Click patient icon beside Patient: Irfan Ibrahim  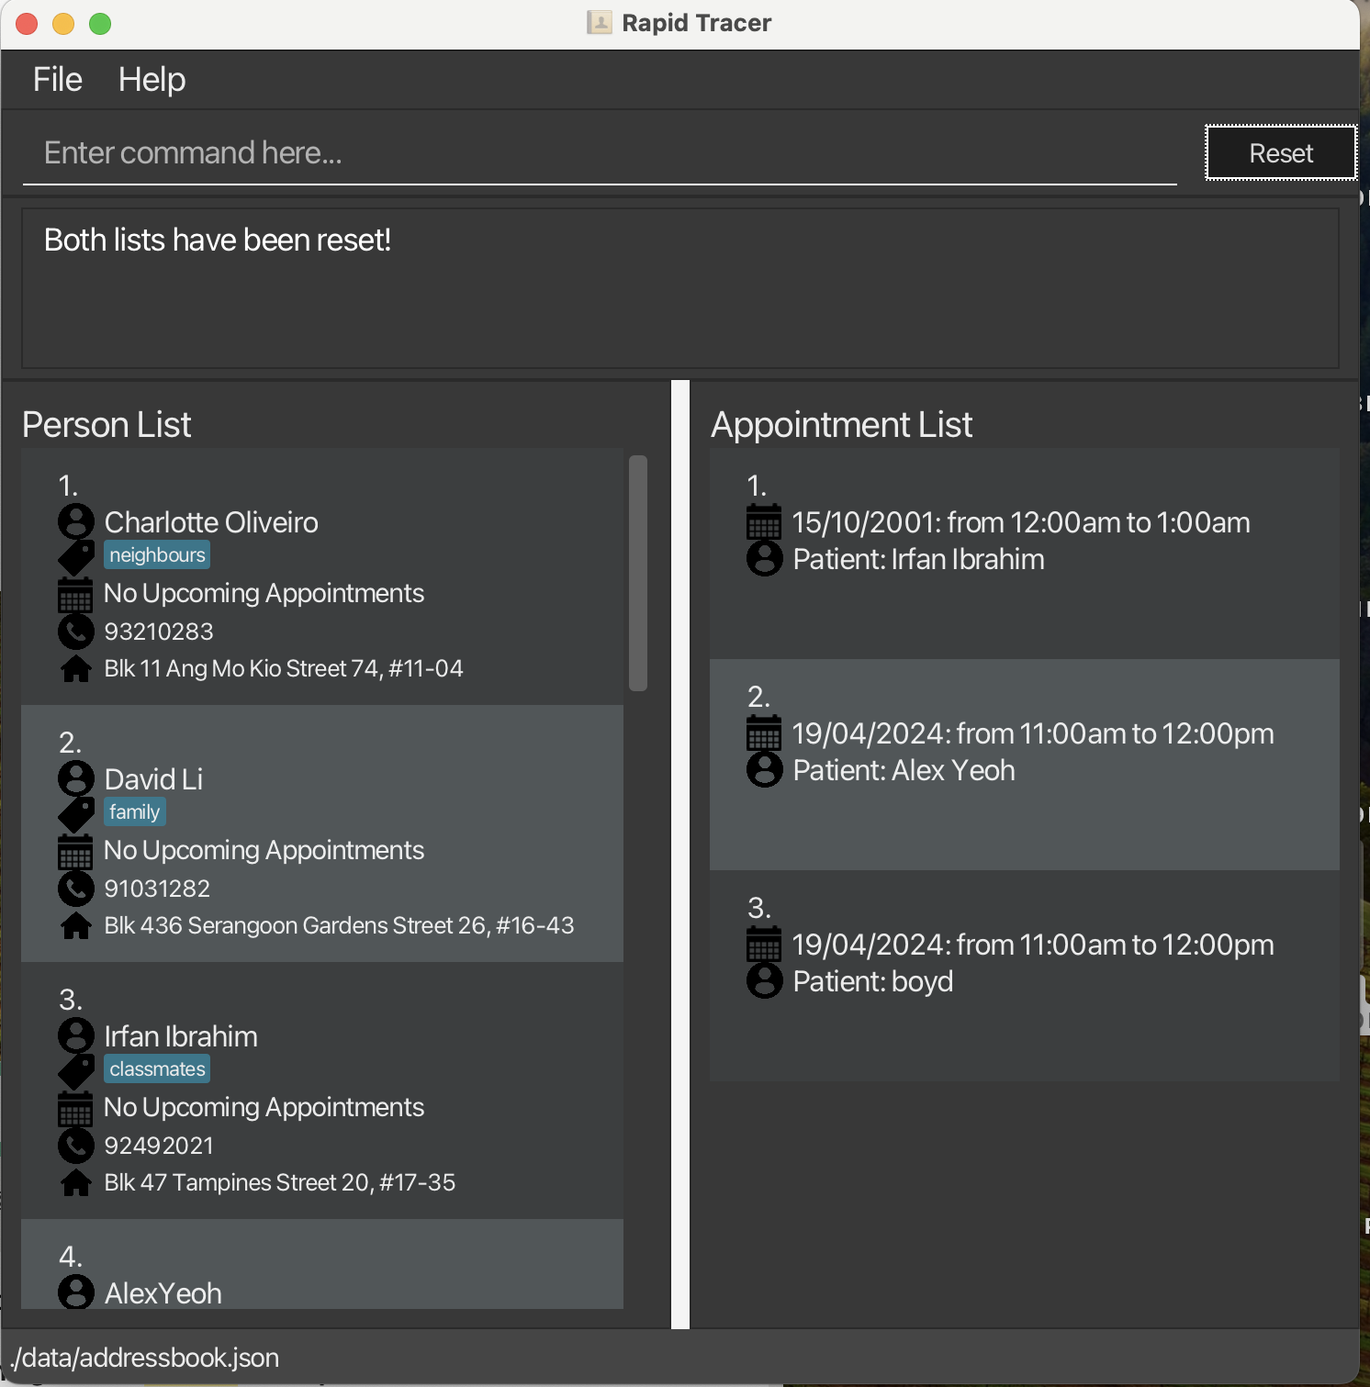765,558
